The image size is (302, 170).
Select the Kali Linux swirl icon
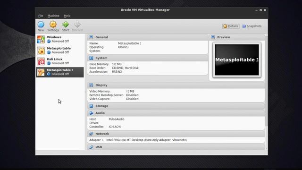[41, 61]
